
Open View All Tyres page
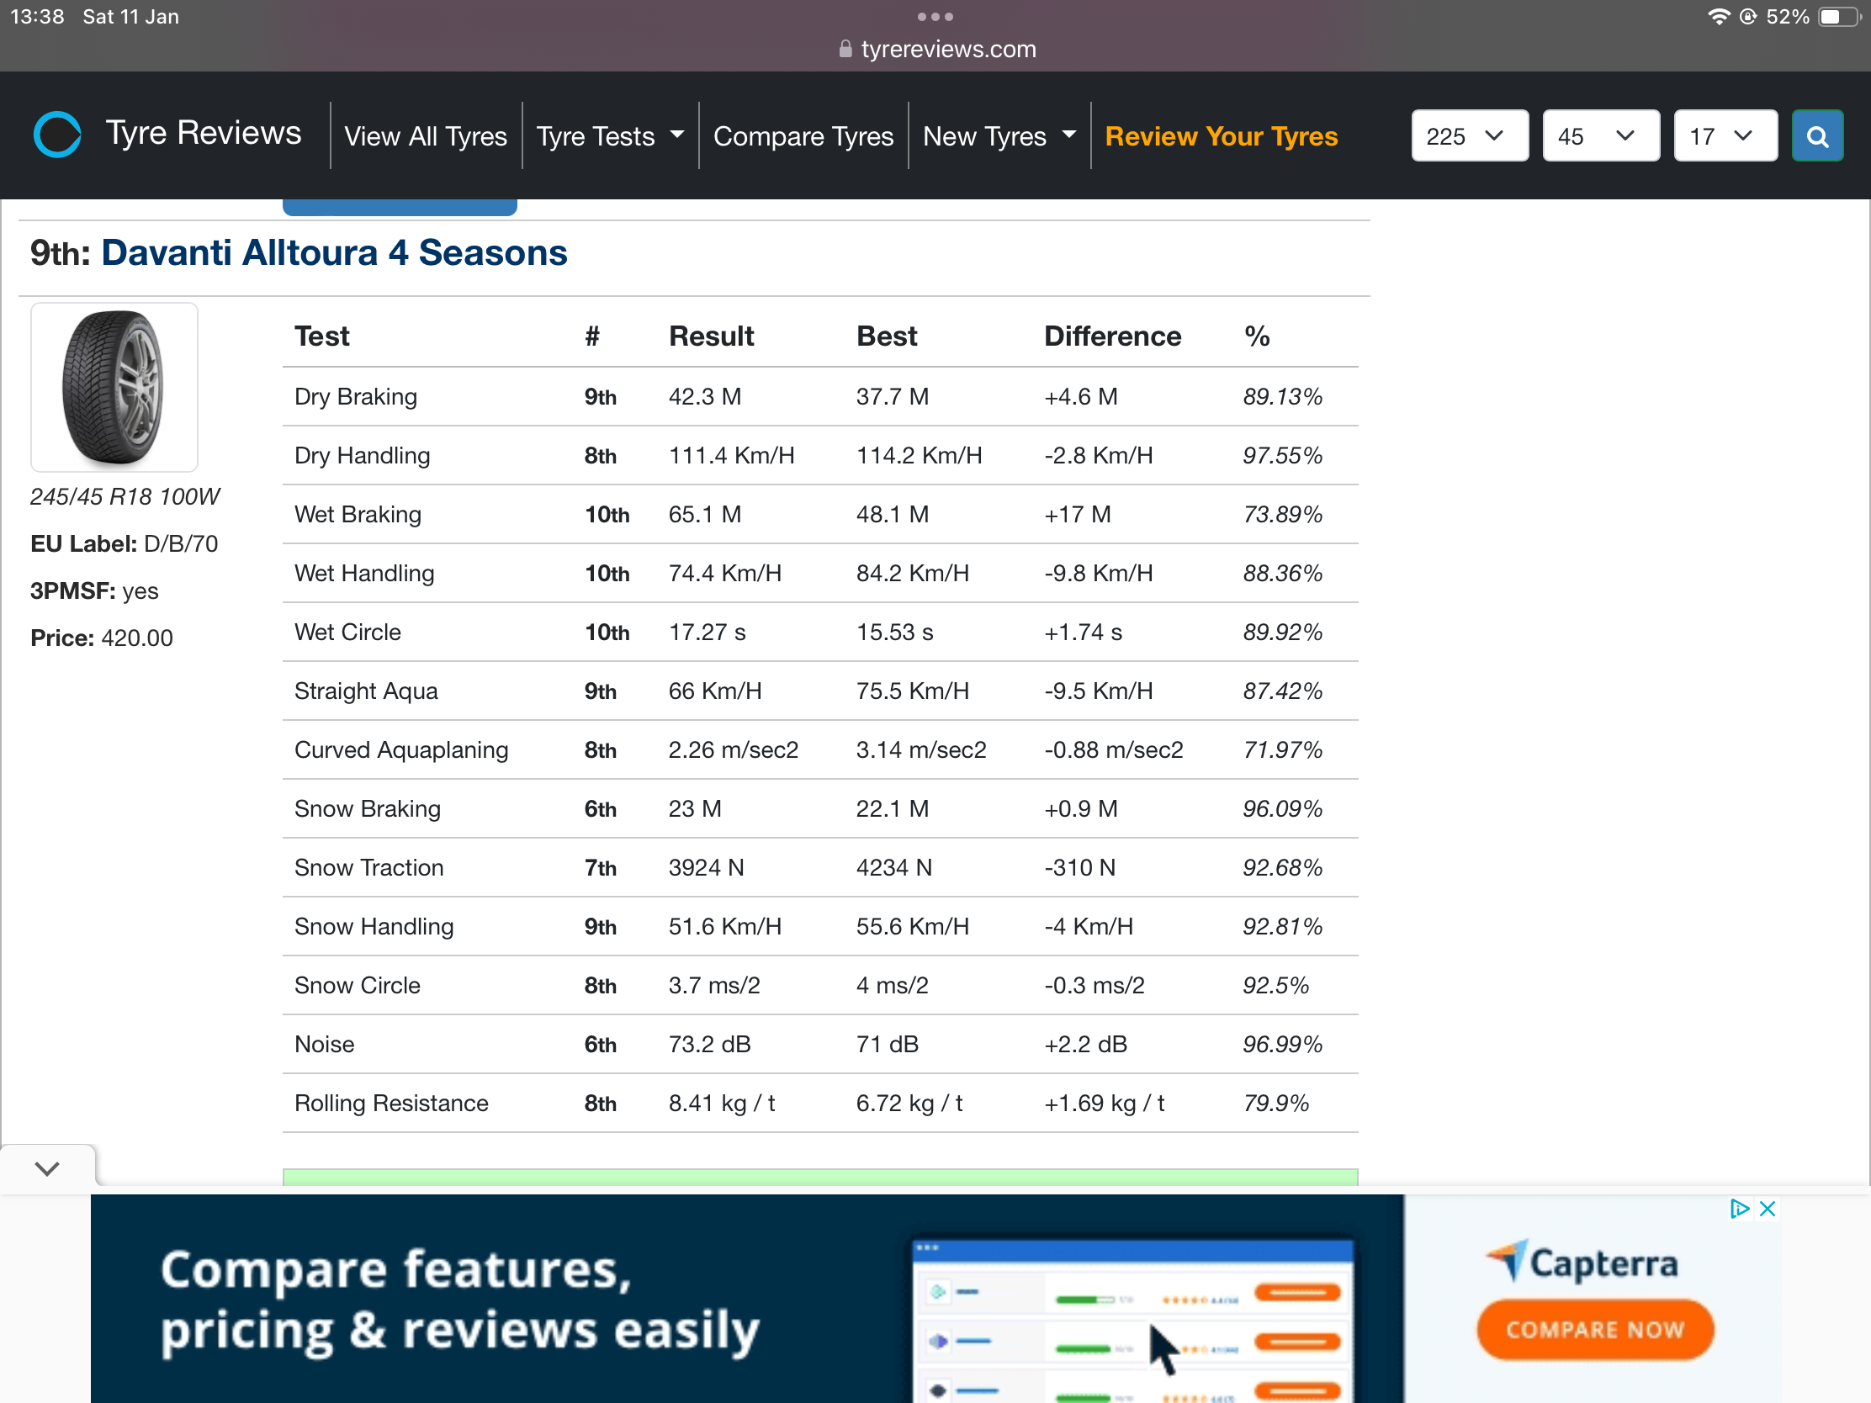pos(426,135)
